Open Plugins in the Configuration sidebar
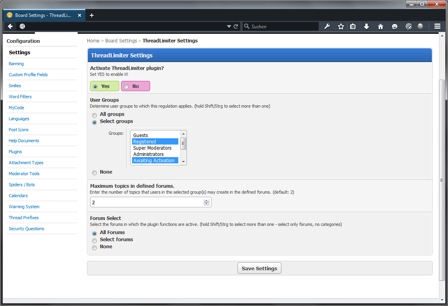The image size is (448, 306). point(15,152)
